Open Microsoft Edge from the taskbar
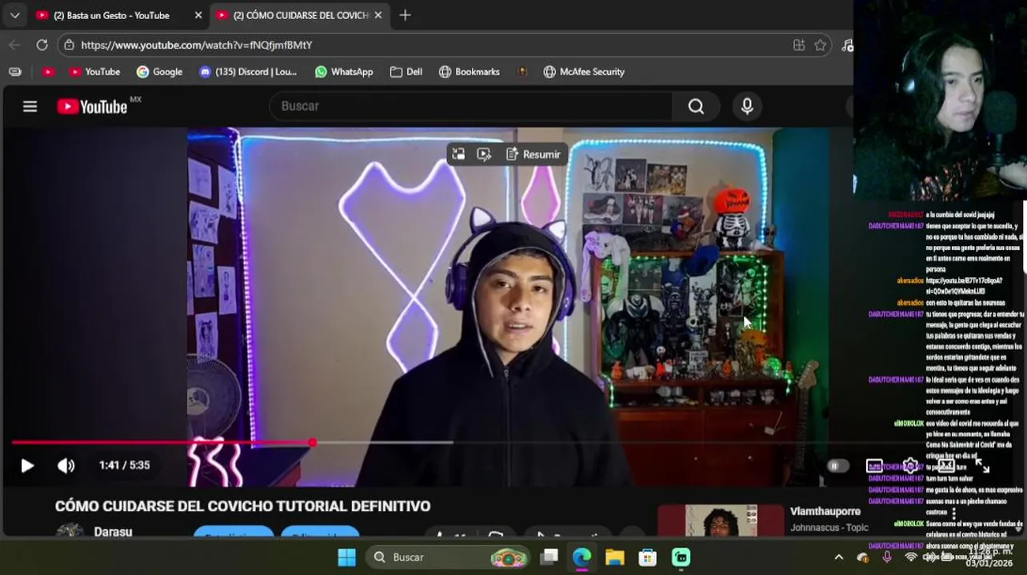 [x=581, y=557]
